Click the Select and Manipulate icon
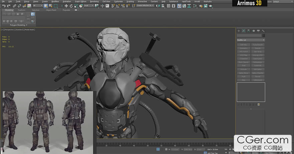The height and width of the screenshot is (154, 294). [102, 6]
